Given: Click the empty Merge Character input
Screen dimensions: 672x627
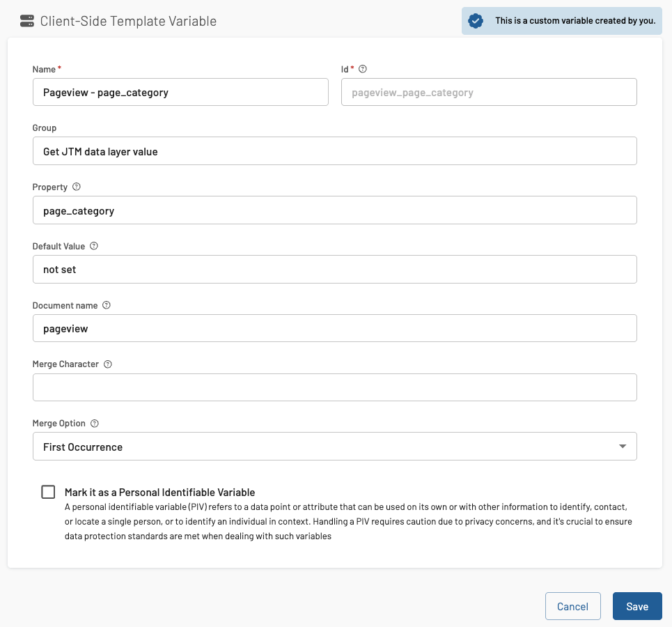Looking at the screenshot, I should tap(335, 387).
